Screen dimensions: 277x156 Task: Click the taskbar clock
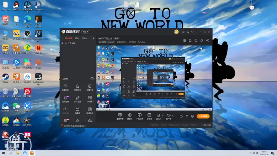(x=264, y=153)
